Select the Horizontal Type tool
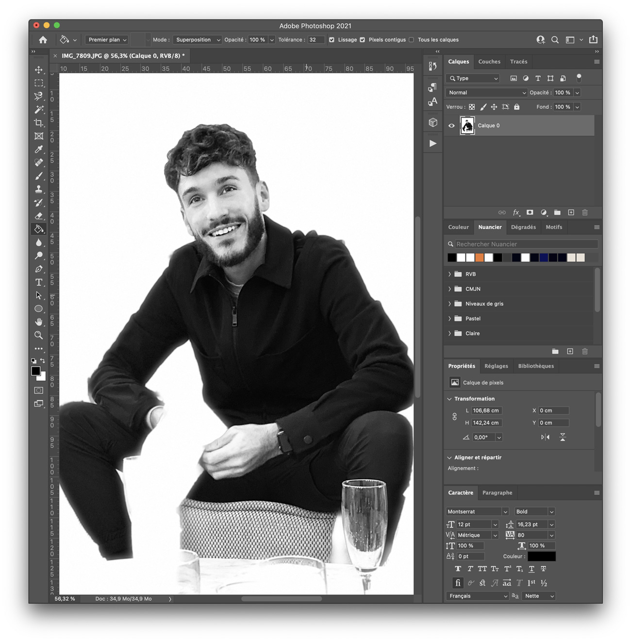Image resolution: width=631 pixels, height=641 pixels. pos(39,282)
